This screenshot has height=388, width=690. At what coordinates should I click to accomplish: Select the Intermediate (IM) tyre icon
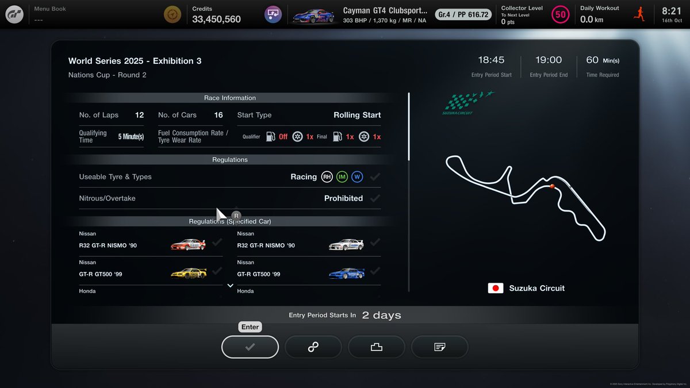click(342, 176)
